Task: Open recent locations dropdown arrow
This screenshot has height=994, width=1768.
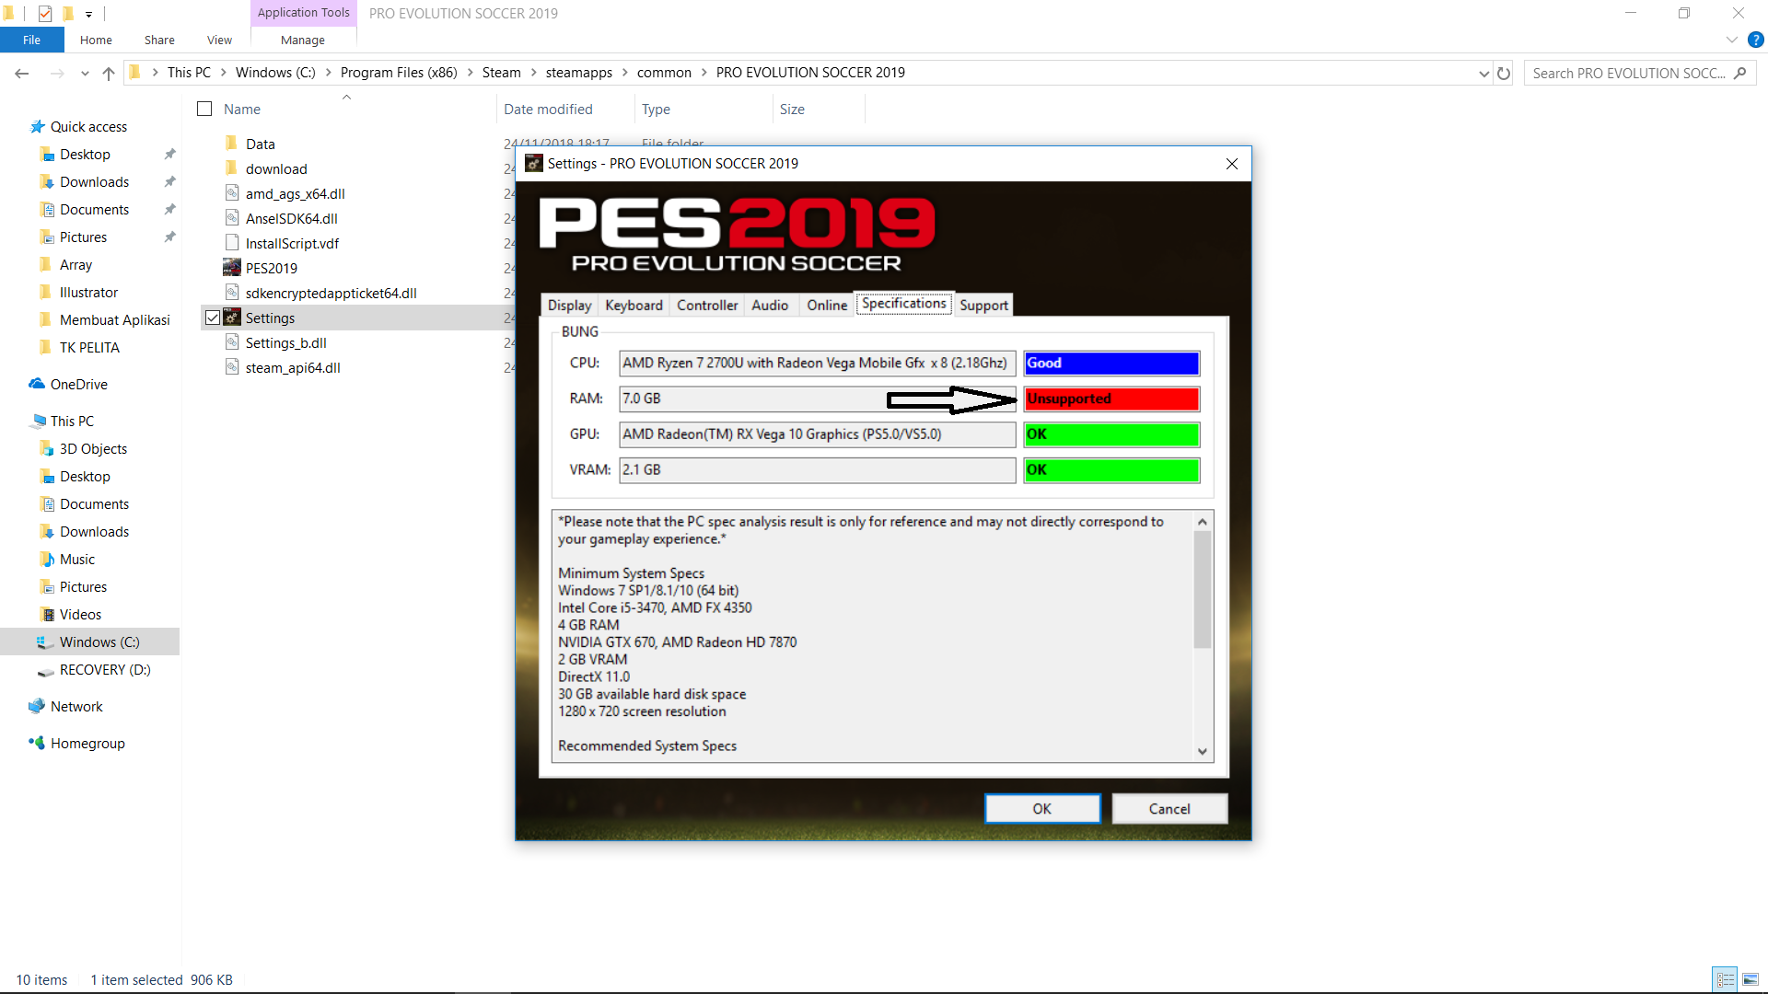Action: click(85, 73)
